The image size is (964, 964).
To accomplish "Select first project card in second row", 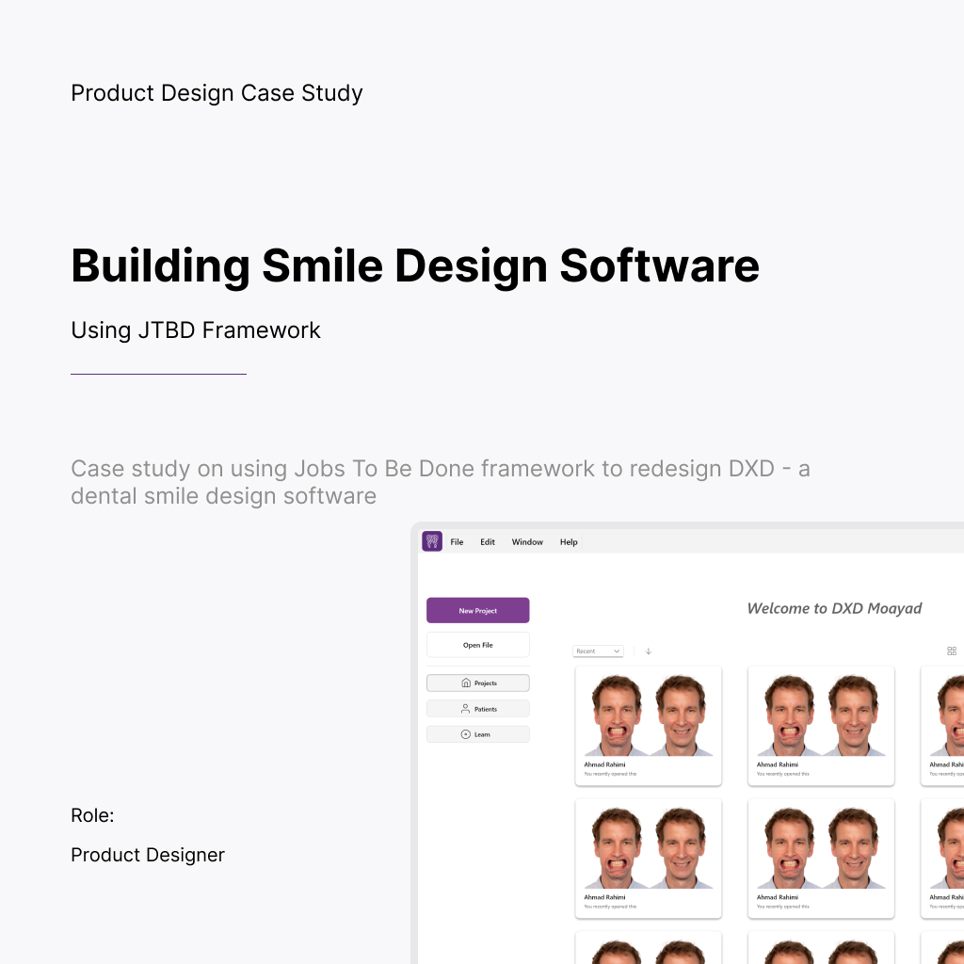I will point(648,858).
